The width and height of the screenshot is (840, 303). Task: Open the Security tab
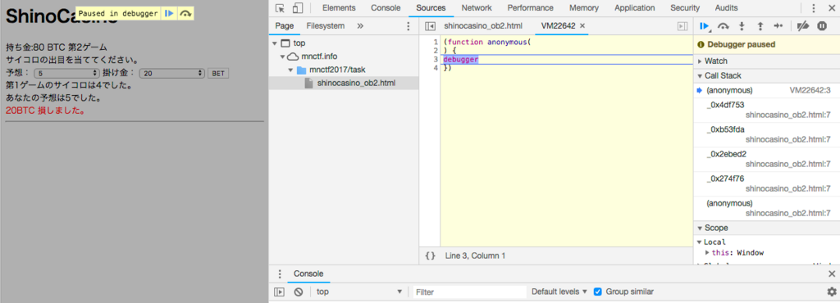685,8
